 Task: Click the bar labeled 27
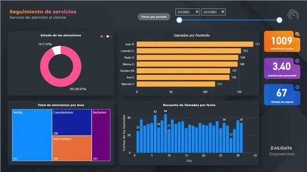point(169,141)
